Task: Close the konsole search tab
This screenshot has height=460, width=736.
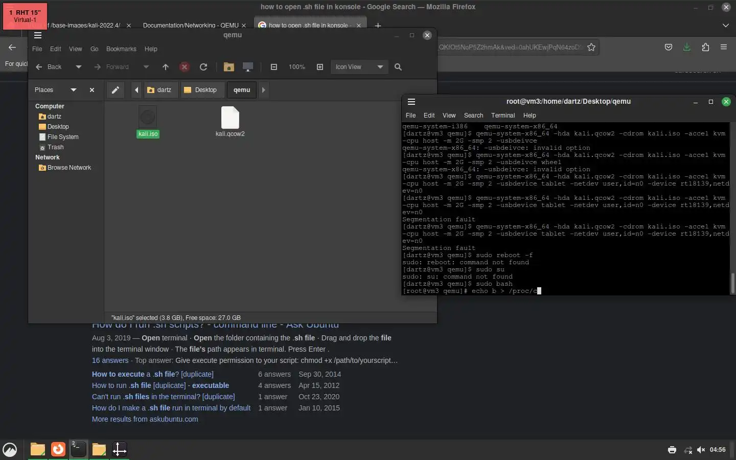Action: coord(359,26)
